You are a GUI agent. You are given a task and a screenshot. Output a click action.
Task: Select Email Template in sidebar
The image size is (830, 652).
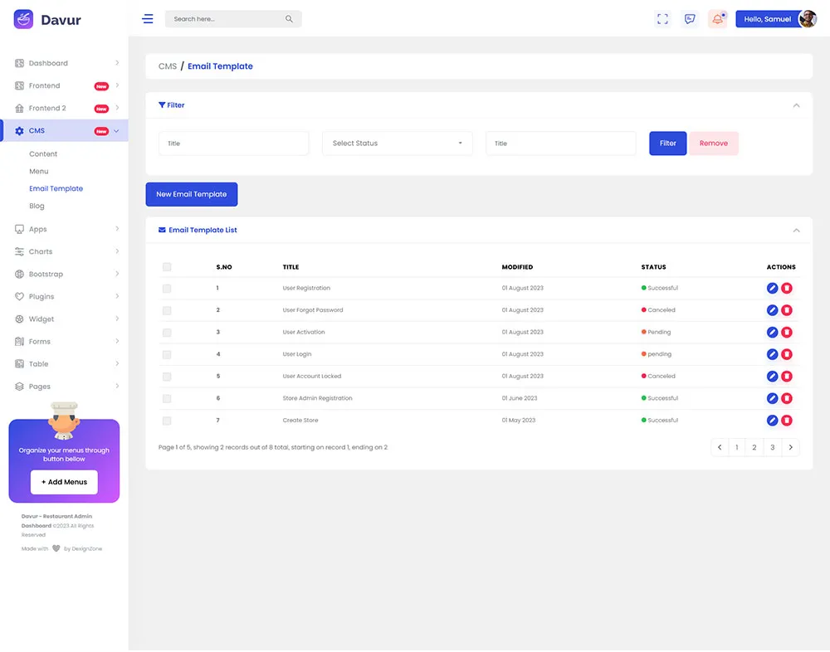56,188
